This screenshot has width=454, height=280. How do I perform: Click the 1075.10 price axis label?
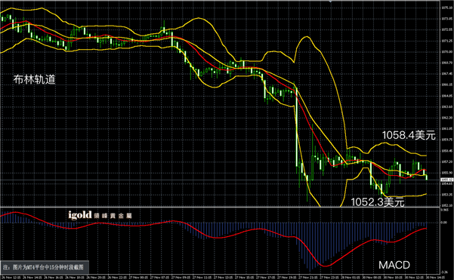(x=447, y=8)
